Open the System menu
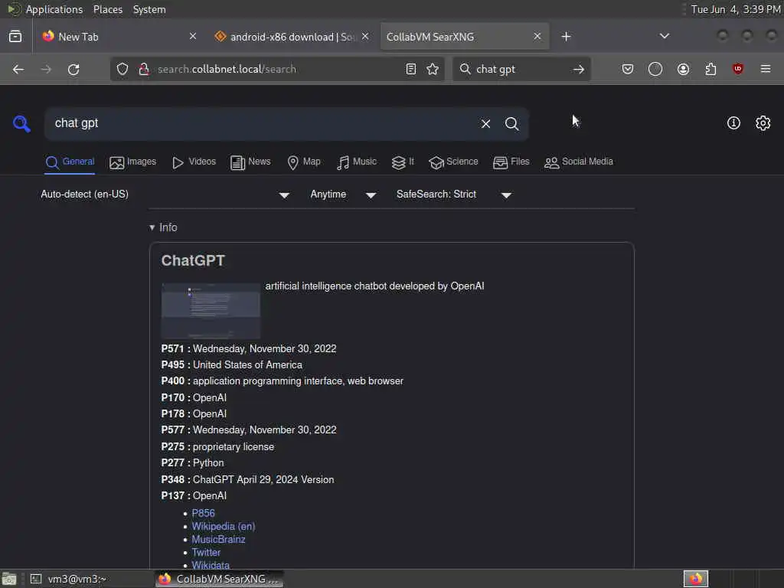This screenshot has width=784, height=588. point(149,9)
